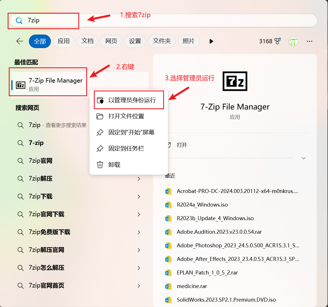Select the 照片 filter tab
The image size is (328, 307).
(189, 41)
